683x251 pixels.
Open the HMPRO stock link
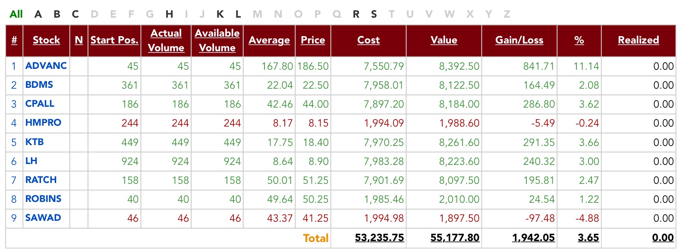point(43,123)
